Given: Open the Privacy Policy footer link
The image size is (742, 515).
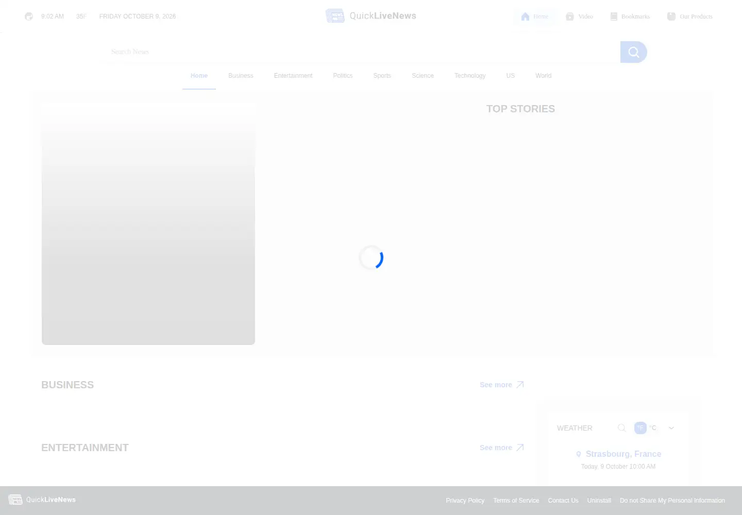Looking at the screenshot, I should pos(465,501).
